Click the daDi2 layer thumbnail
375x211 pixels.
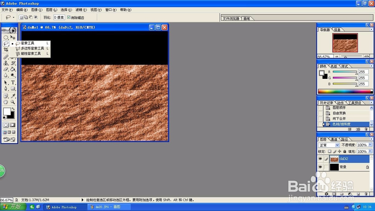[x=334, y=158]
